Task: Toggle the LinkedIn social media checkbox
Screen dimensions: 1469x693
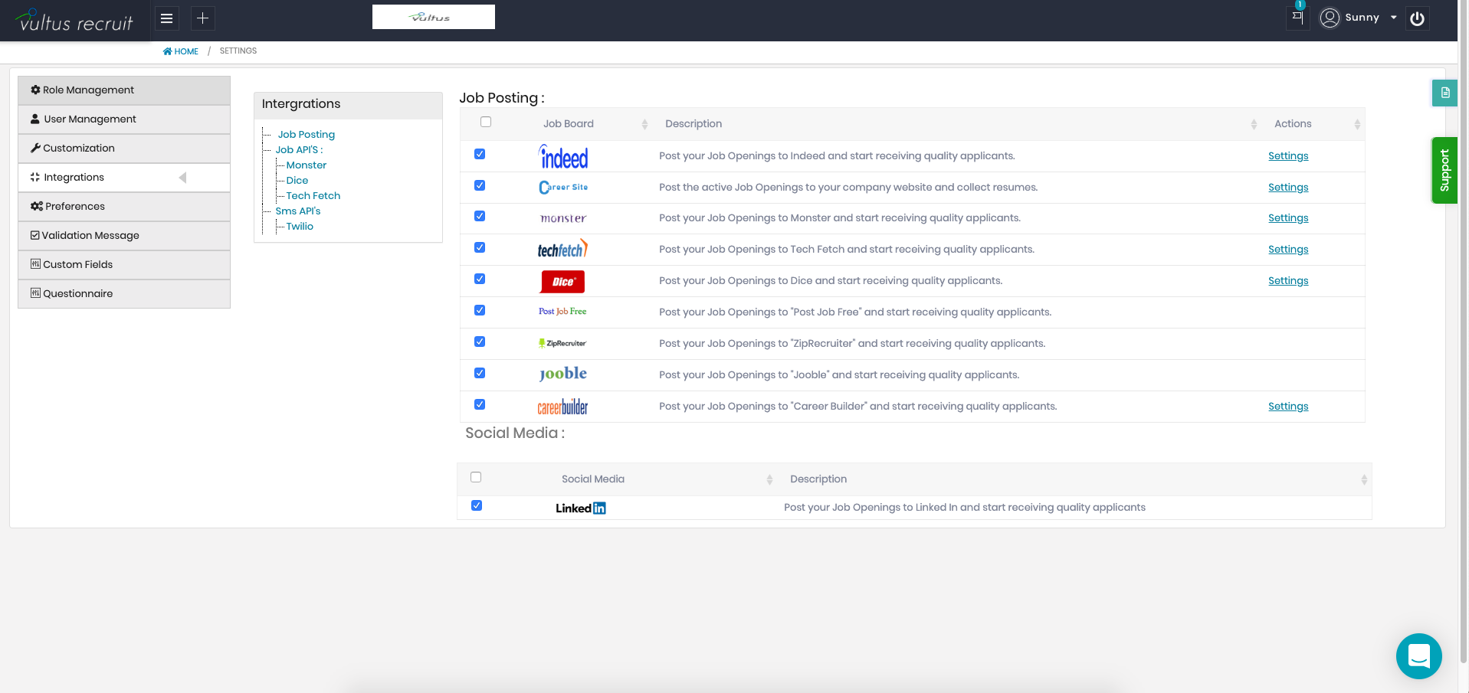Action: pyautogui.click(x=477, y=505)
